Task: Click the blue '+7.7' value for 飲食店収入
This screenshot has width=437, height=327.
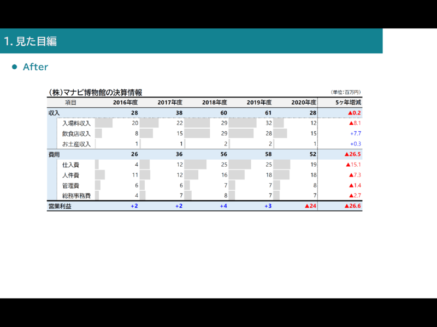Action: tap(355, 134)
